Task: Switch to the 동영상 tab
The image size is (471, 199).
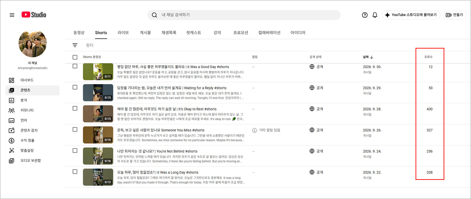Action: (78, 33)
